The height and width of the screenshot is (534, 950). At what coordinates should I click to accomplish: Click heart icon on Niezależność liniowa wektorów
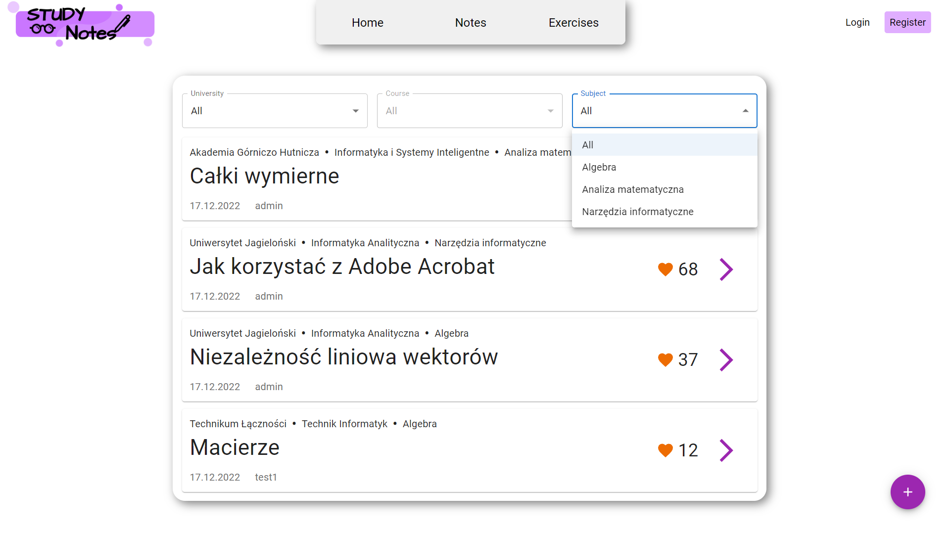coord(665,360)
